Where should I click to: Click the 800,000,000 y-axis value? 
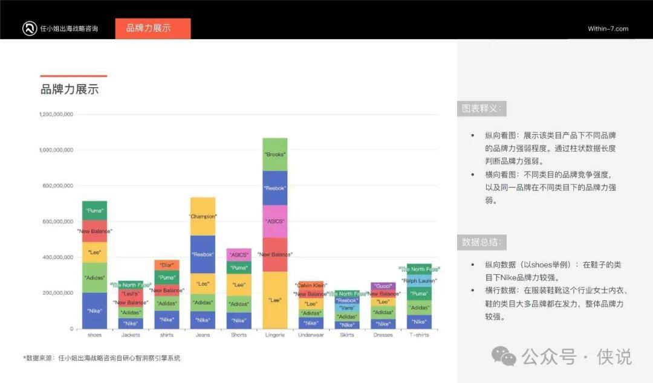pyautogui.click(x=58, y=185)
